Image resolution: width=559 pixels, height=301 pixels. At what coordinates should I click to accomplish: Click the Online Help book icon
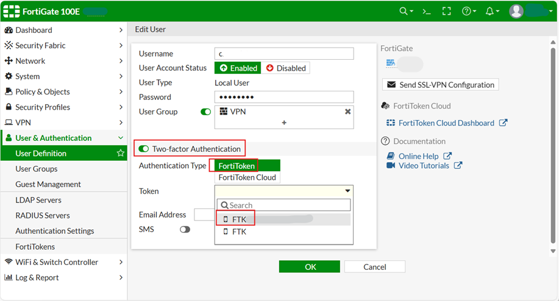[391, 156]
